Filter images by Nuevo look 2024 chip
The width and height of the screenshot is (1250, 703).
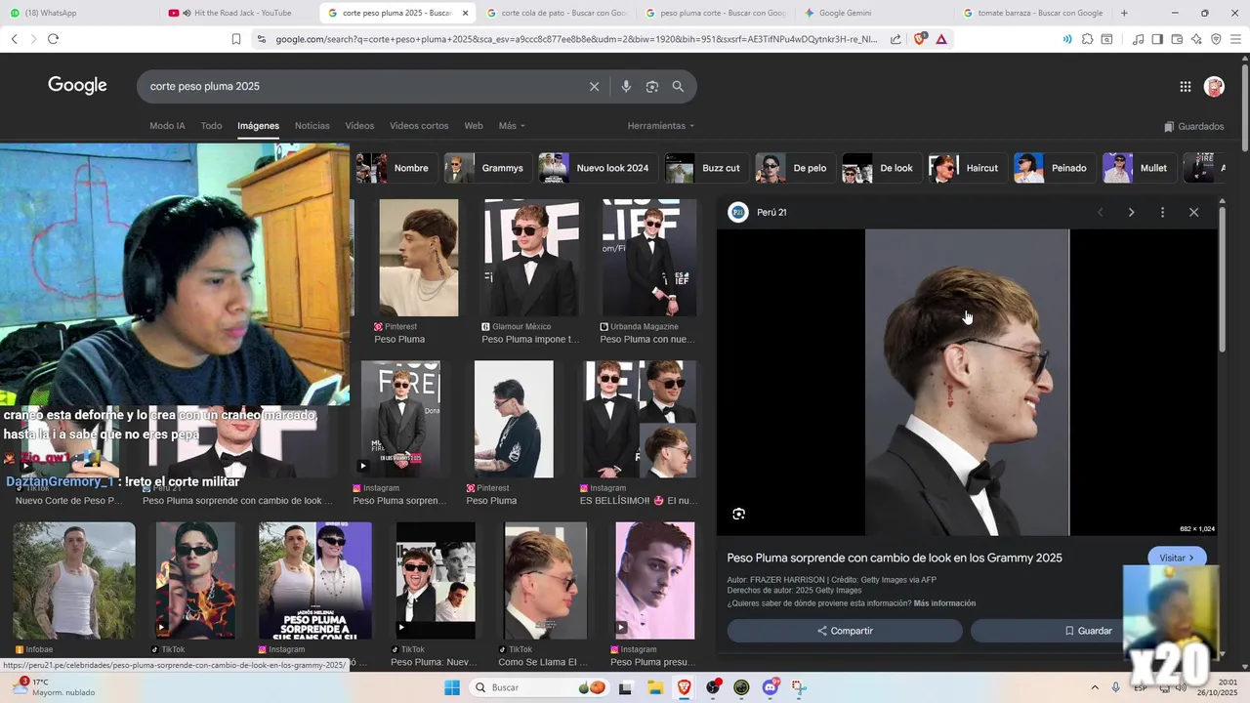[x=597, y=168]
